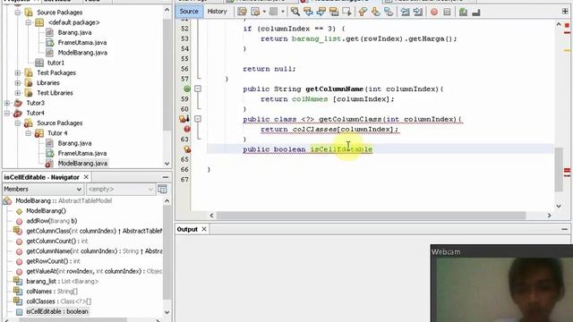The width and height of the screenshot is (573, 322).
Task: Select Barang.java under Tutor 4 package
Action: pyautogui.click(x=74, y=143)
